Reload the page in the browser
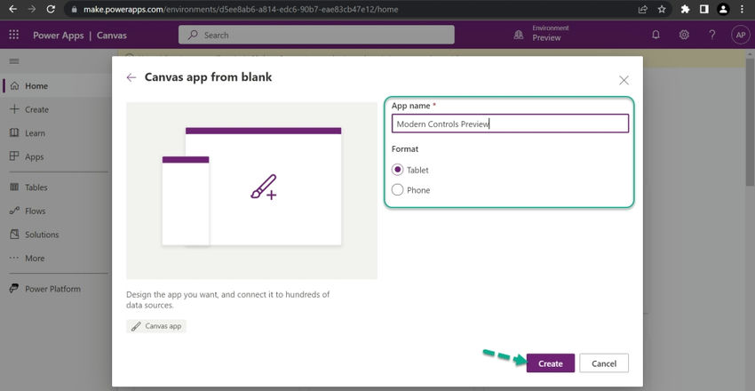Viewport: 755px width, 391px height. click(51, 9)
